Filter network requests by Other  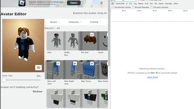[176, 4]
